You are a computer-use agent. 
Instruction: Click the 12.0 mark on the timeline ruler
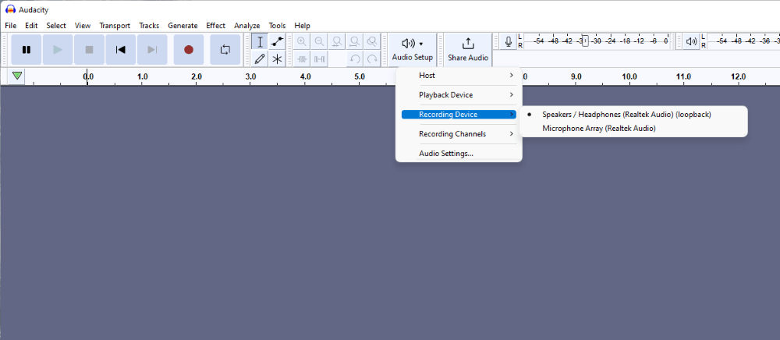(738, 76)
